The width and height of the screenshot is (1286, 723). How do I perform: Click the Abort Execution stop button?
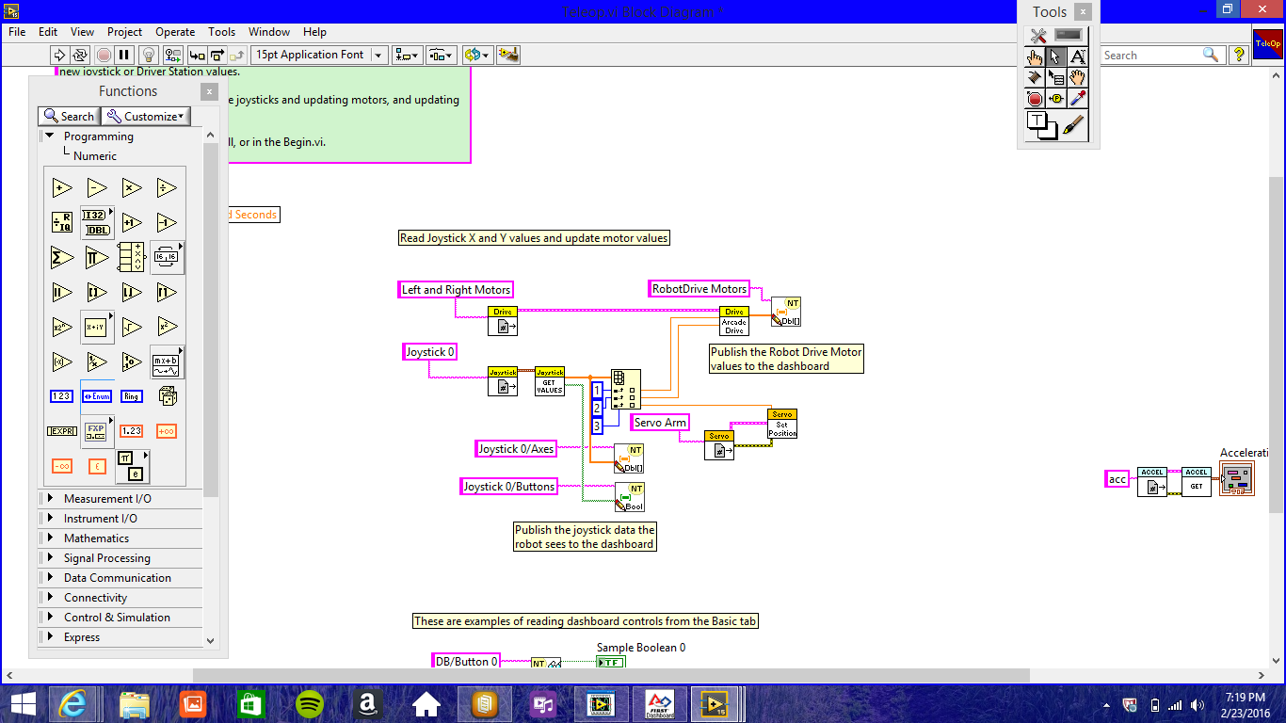(x=104, y=55)
